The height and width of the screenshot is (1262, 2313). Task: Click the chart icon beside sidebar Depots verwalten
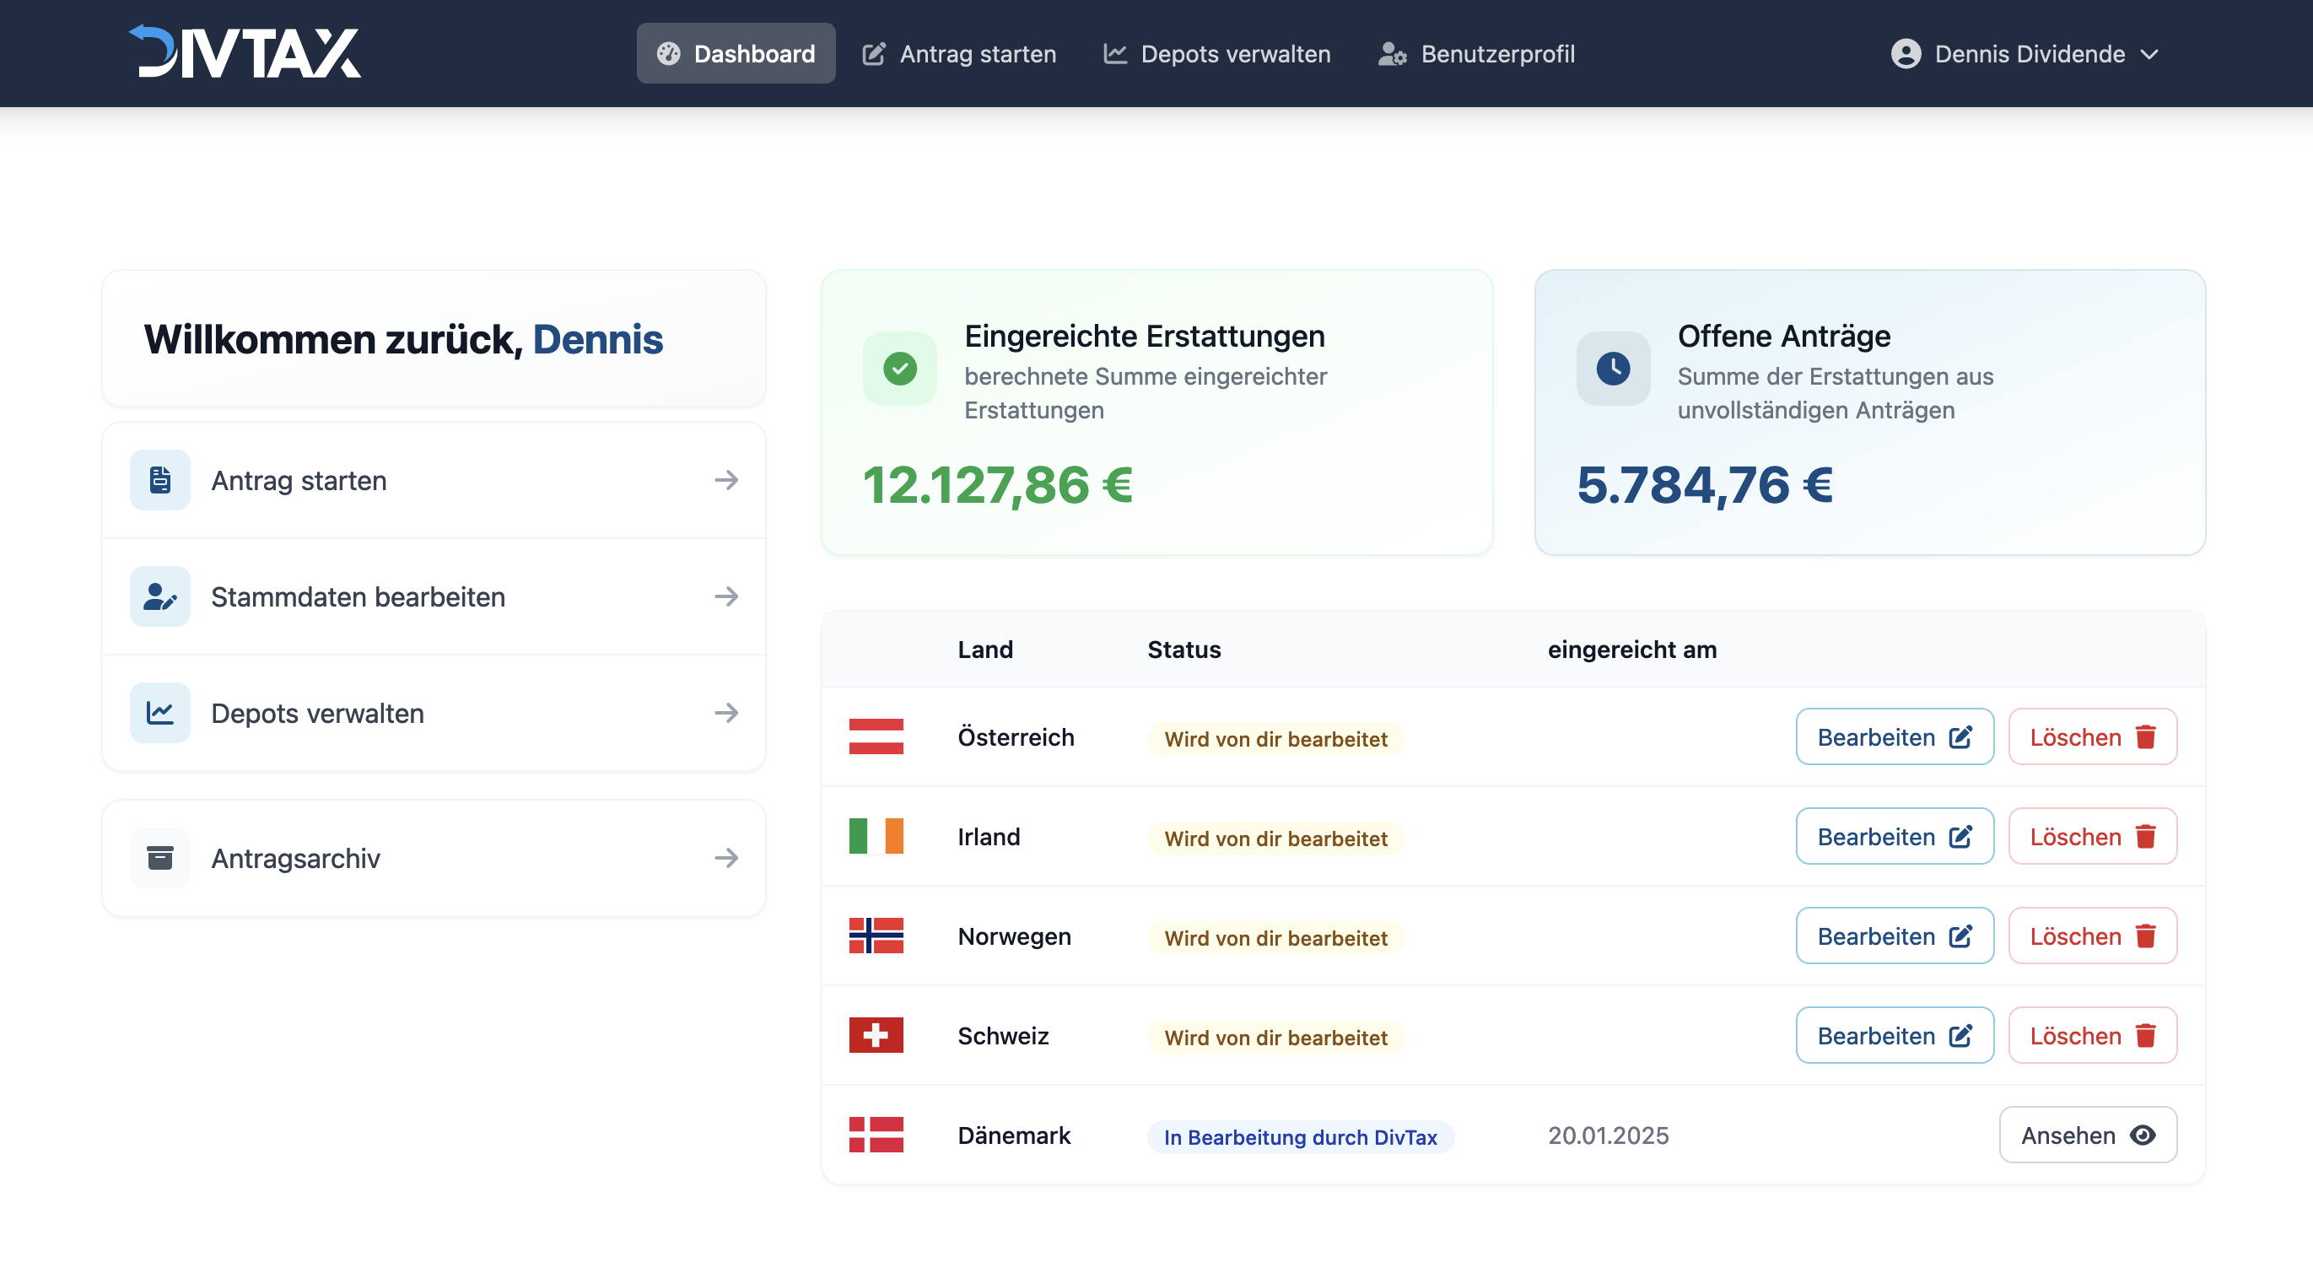(159, 713)
